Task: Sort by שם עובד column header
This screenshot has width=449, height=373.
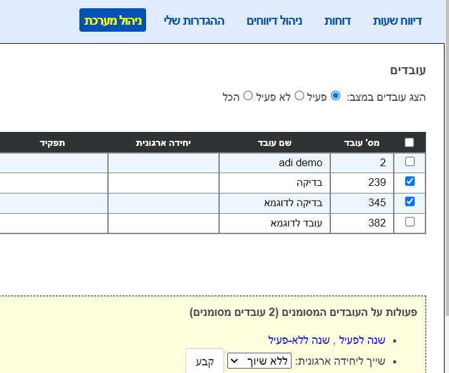Action: click(274, 143)
